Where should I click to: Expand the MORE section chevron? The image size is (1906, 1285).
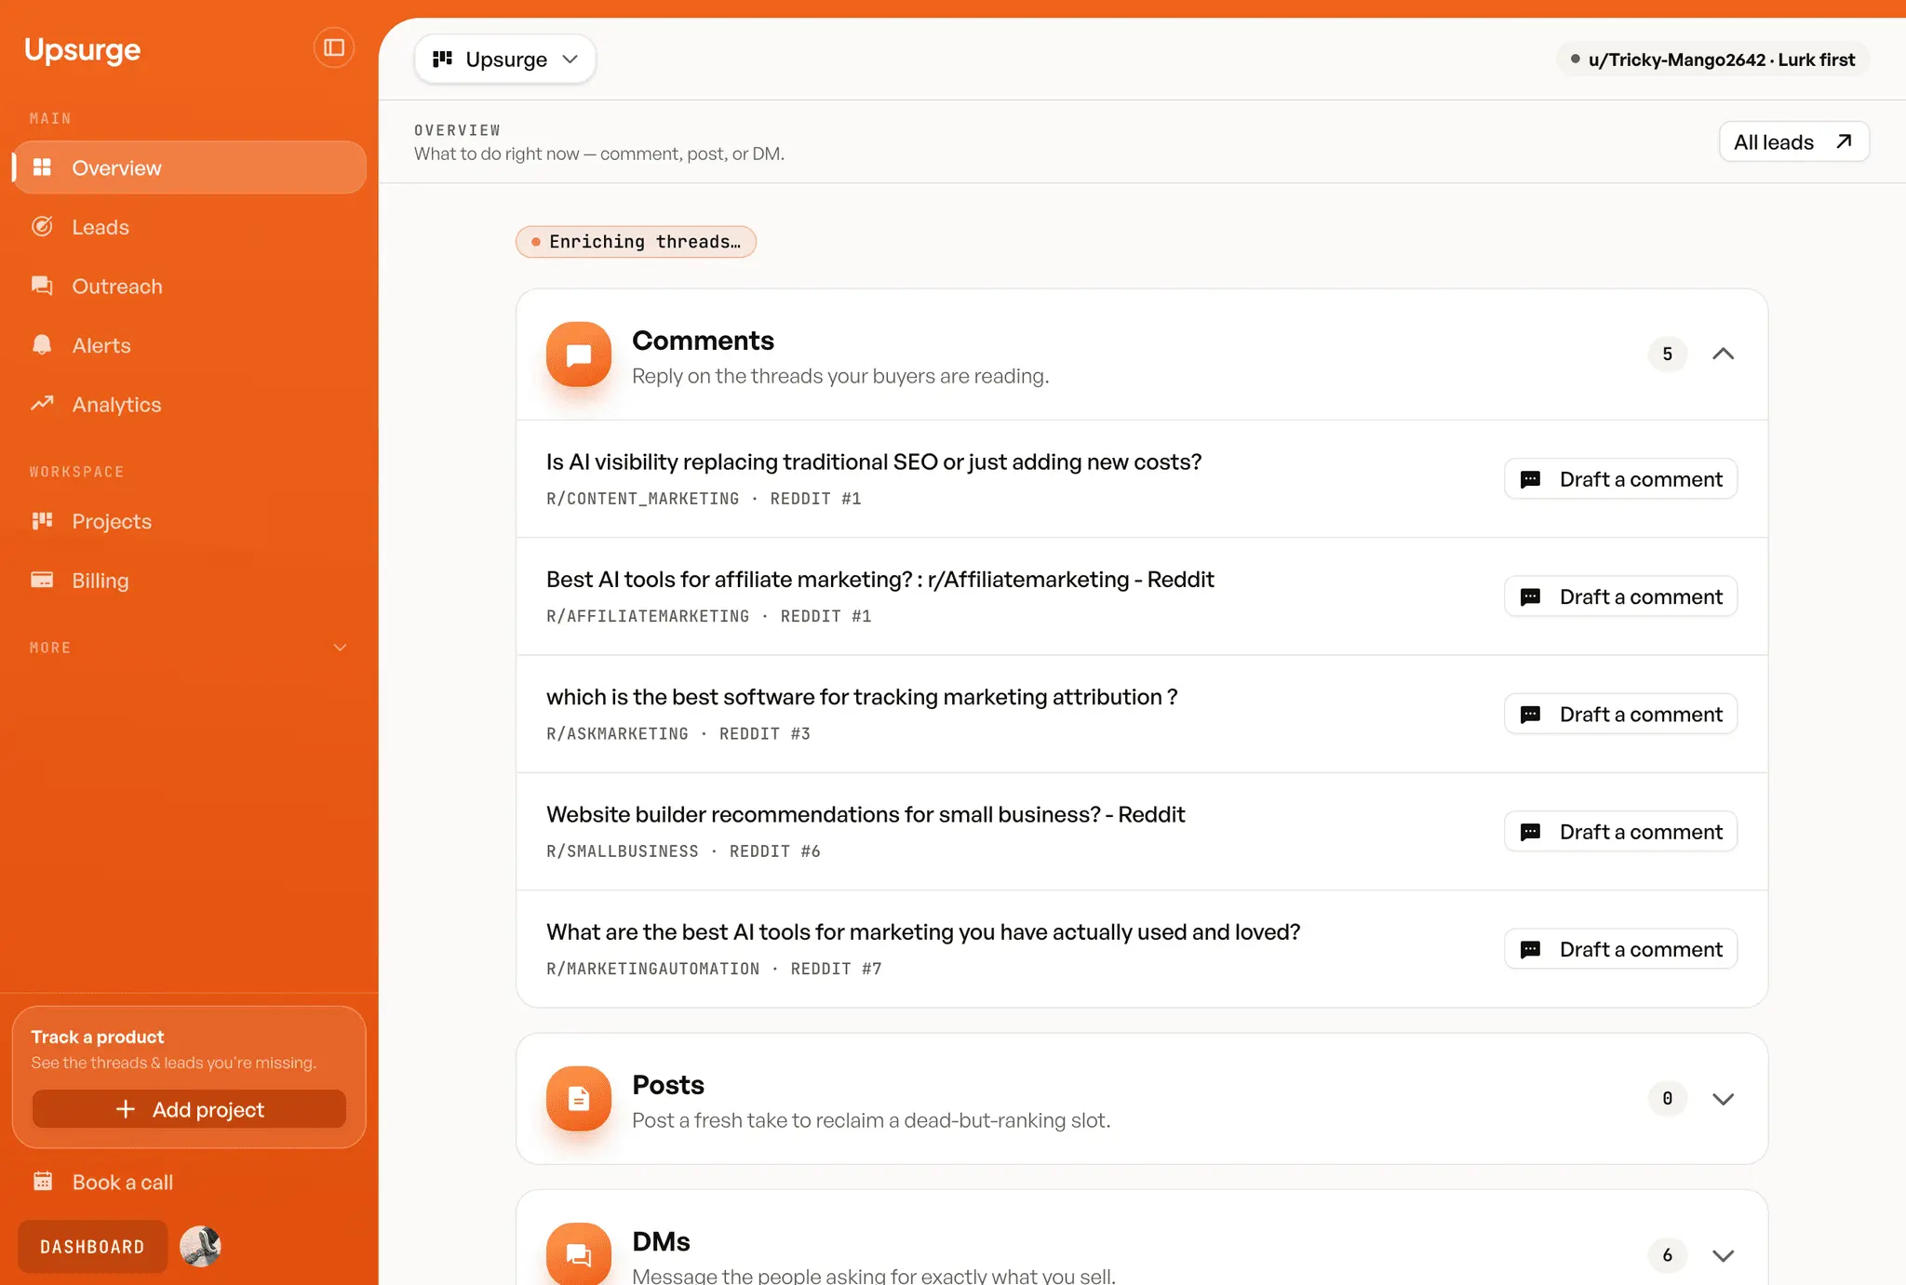click(341, 648)
